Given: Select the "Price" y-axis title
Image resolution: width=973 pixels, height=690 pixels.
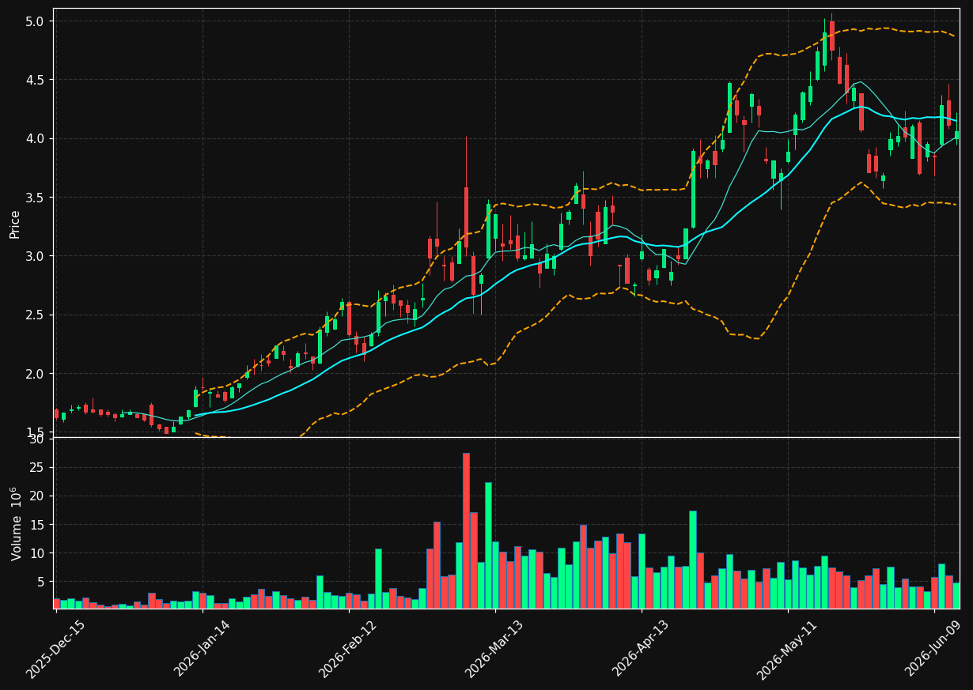Looking at the screenshot, I should (15, 223).
